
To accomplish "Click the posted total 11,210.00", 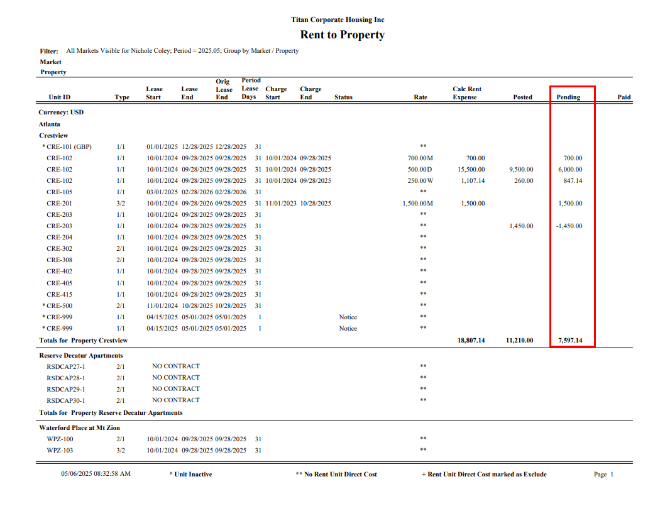I will 519,341.
